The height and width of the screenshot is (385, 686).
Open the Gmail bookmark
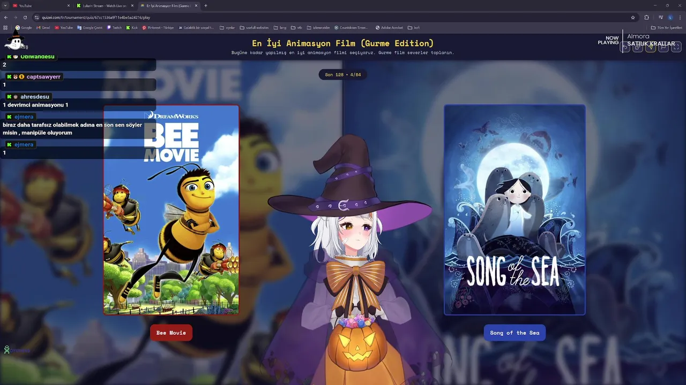click(43, 27)
